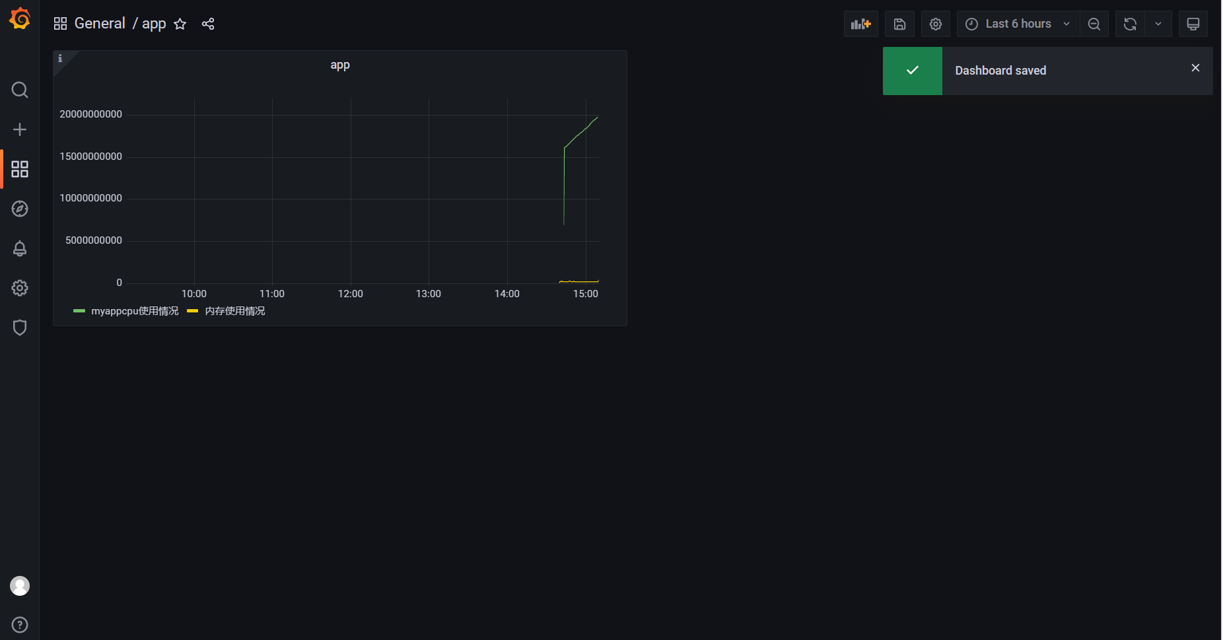Viewport: 1223px width, 640px height.
Task: Click the green color swatch in legend
Action: click(79, 311)
